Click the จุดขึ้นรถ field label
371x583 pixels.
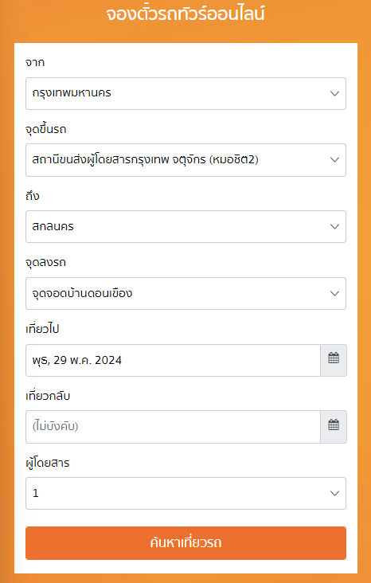[x=45, y=129]
